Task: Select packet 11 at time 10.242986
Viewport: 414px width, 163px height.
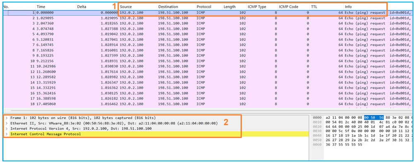Action: [208, 66]
